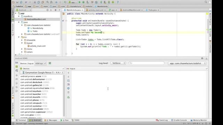Switch to the activity_main.xml editor tab
Image resolution: width=223 pixels, height=125 pixels.
[96, 10]
